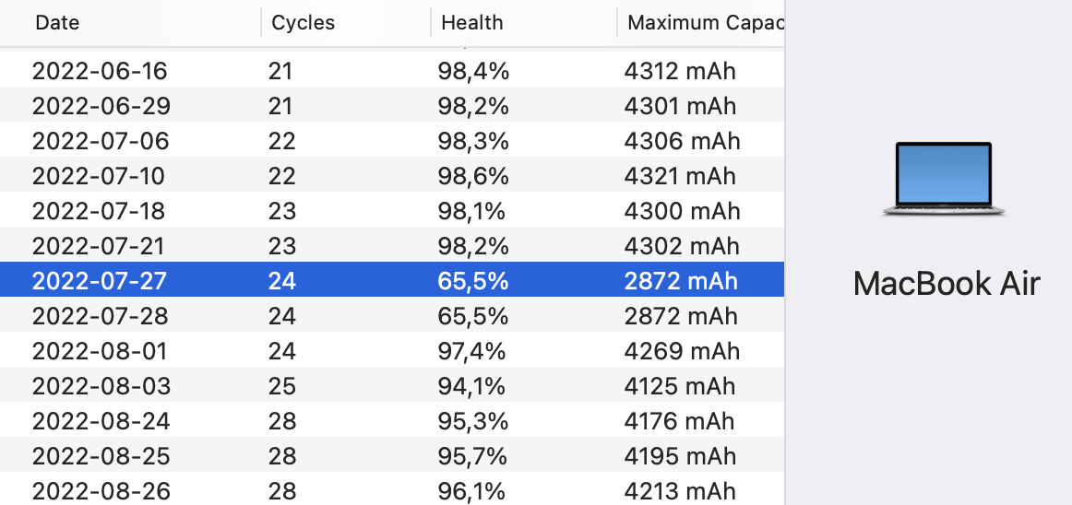Click the 4195 mAh capacity entry
This screenshot has height=505, width=1072.
(681, 456)
